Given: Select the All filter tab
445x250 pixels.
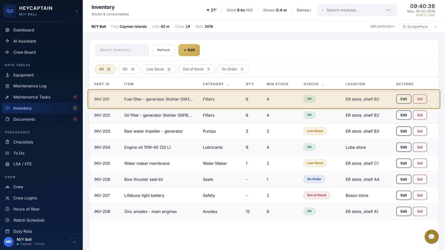Looking at the screenshot, I should (105, 69).
